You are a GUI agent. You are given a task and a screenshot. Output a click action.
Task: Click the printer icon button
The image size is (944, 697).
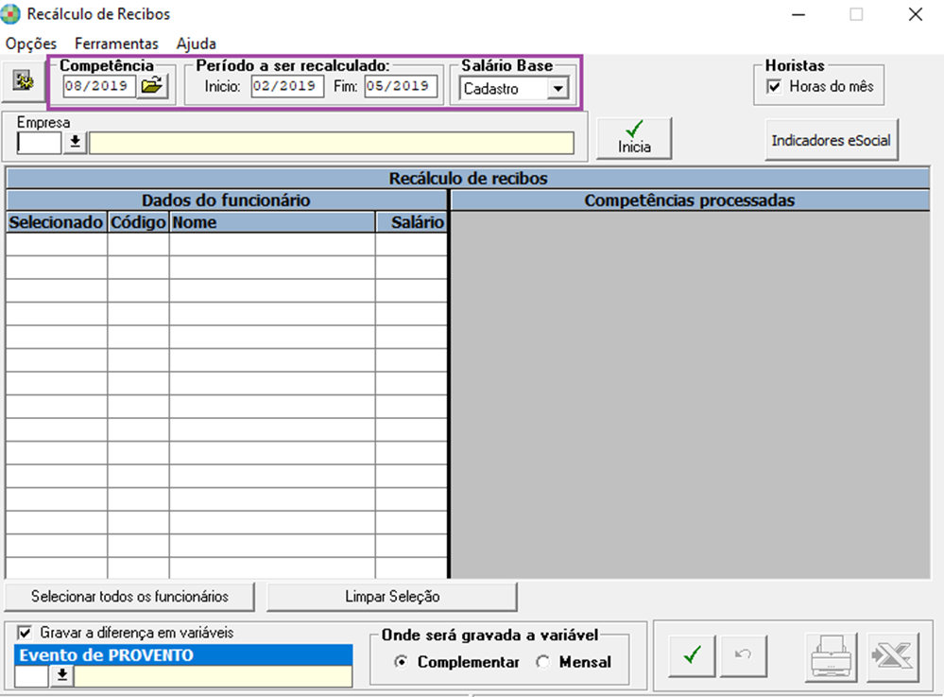[x=831, y=656]
